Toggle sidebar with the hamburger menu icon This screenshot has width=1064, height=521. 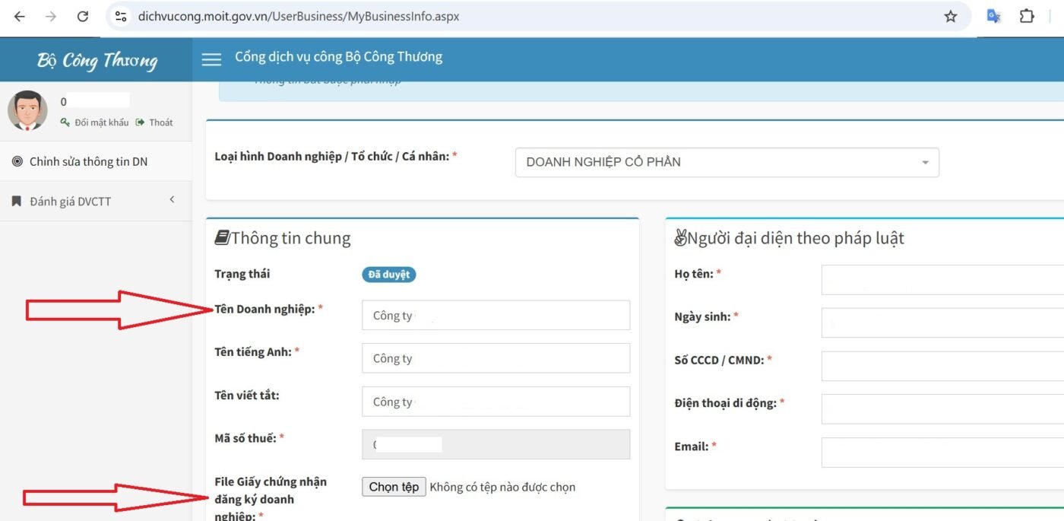(x=211, y=59)
